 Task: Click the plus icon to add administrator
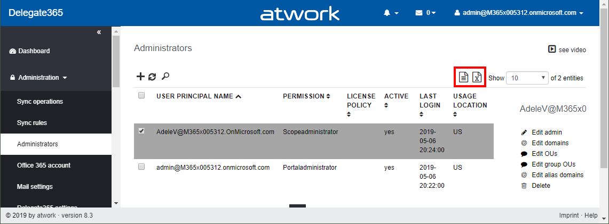tap(140, 77)
